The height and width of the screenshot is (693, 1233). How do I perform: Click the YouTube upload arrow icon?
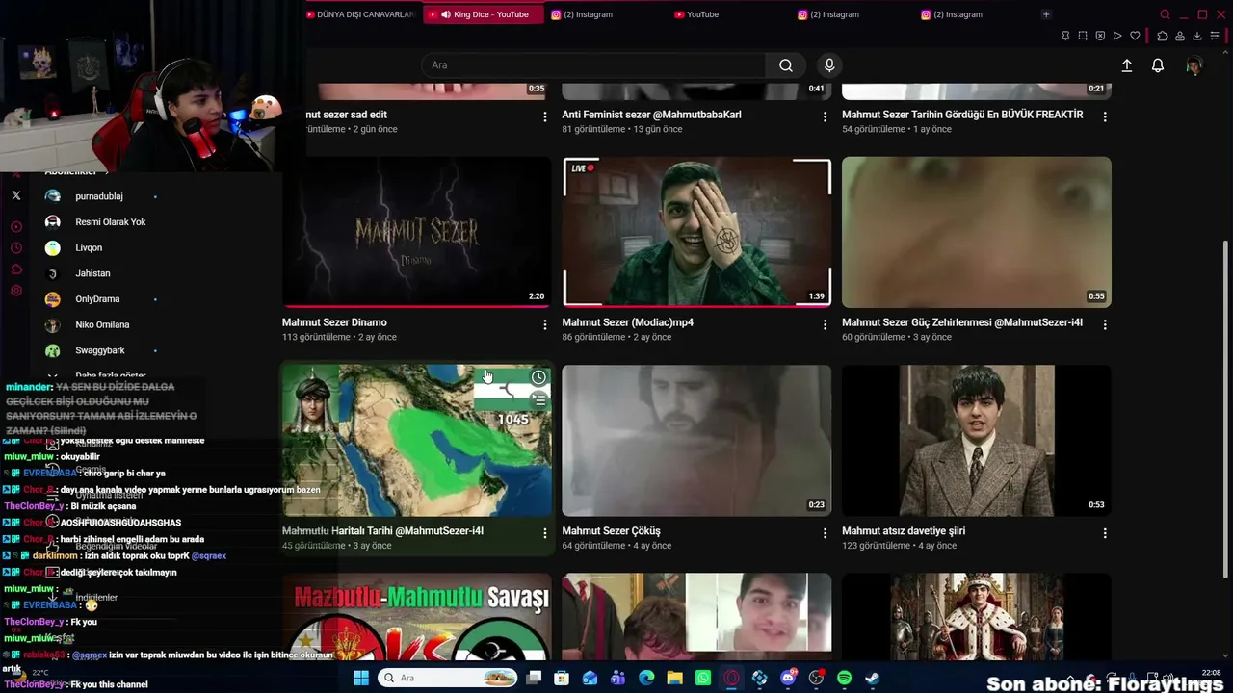pos(1127,65)
